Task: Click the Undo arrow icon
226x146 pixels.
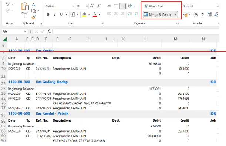Action: (7, 4)
